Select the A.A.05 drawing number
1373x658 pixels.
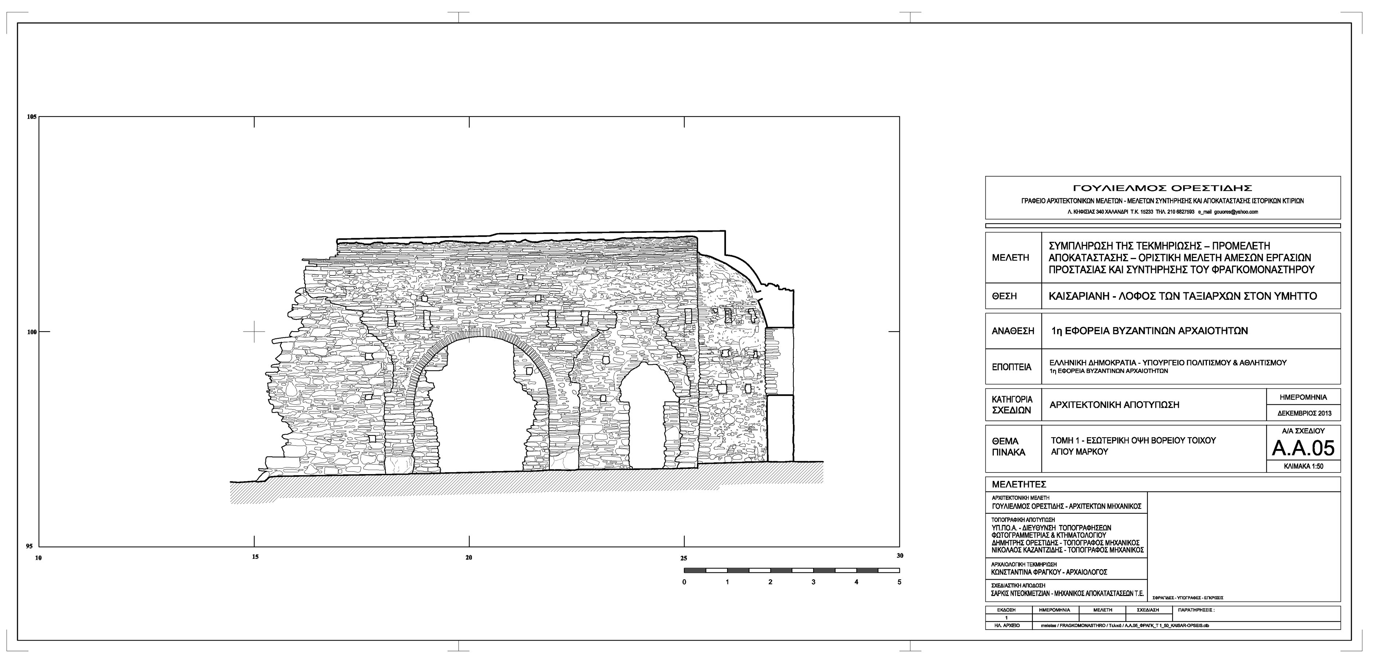1303,449
